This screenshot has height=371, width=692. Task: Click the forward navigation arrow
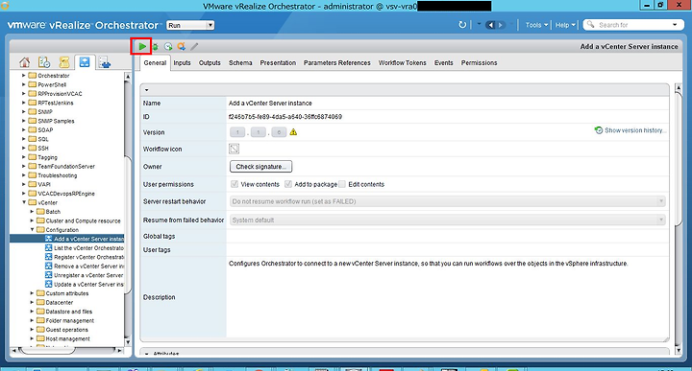501,25
